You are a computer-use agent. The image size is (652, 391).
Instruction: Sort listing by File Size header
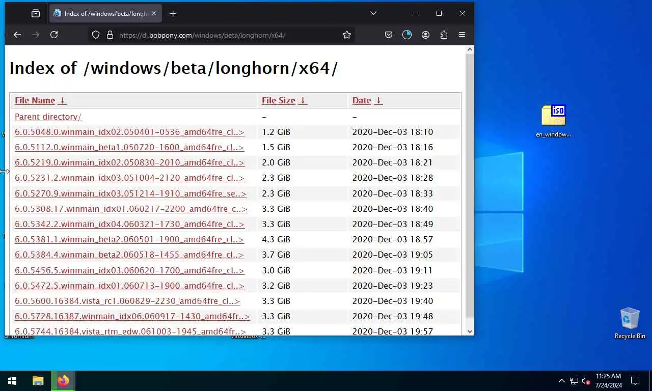click(x=279, y=100)
